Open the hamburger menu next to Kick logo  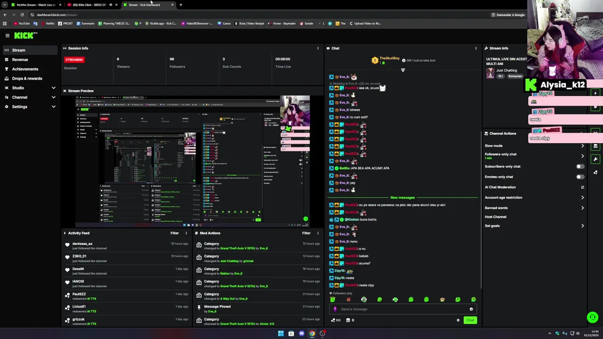[7, 35]
